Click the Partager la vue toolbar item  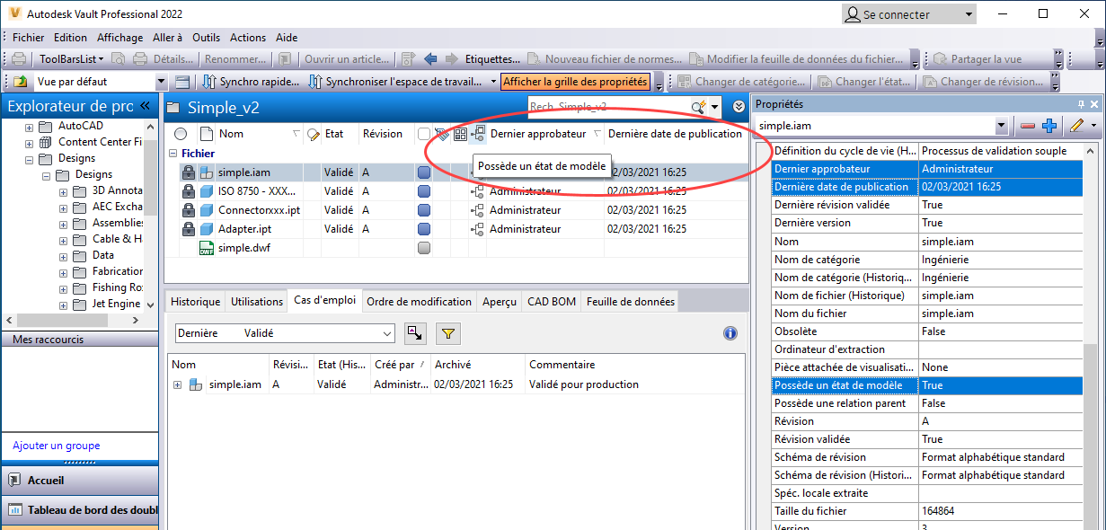978,59
